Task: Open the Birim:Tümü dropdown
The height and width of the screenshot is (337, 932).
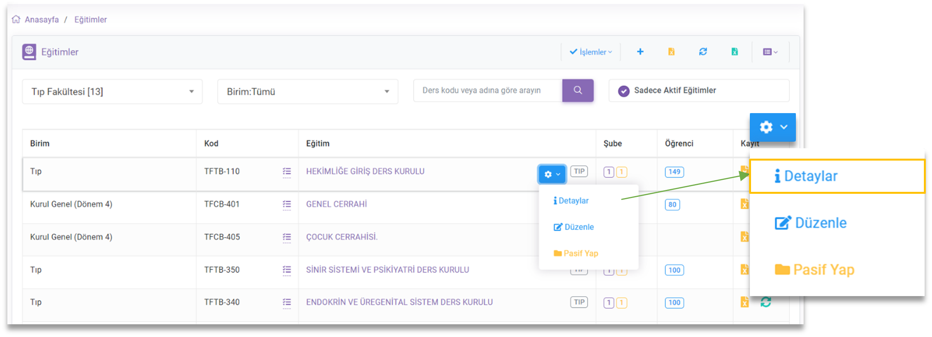Action: pos(307,91)
